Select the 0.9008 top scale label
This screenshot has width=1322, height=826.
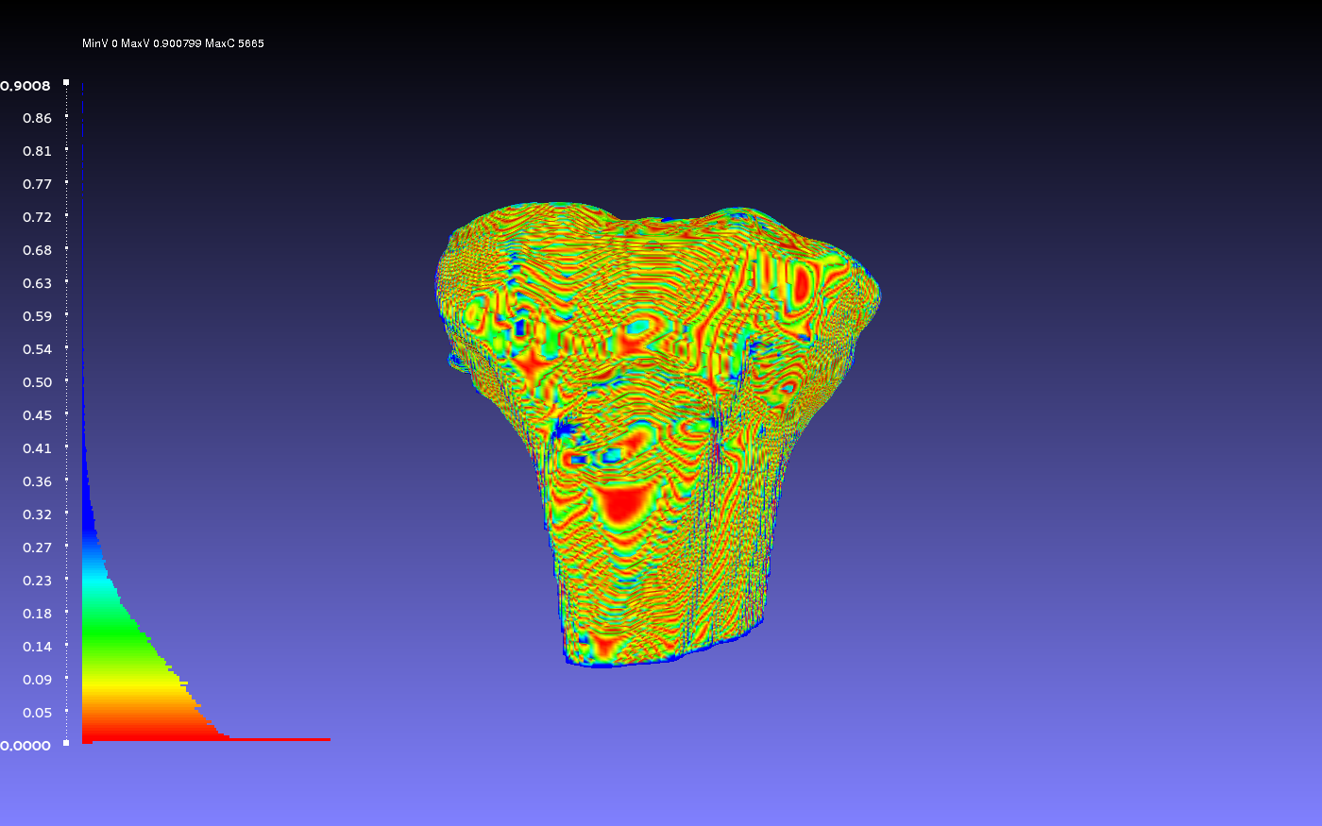pos(25,86)
